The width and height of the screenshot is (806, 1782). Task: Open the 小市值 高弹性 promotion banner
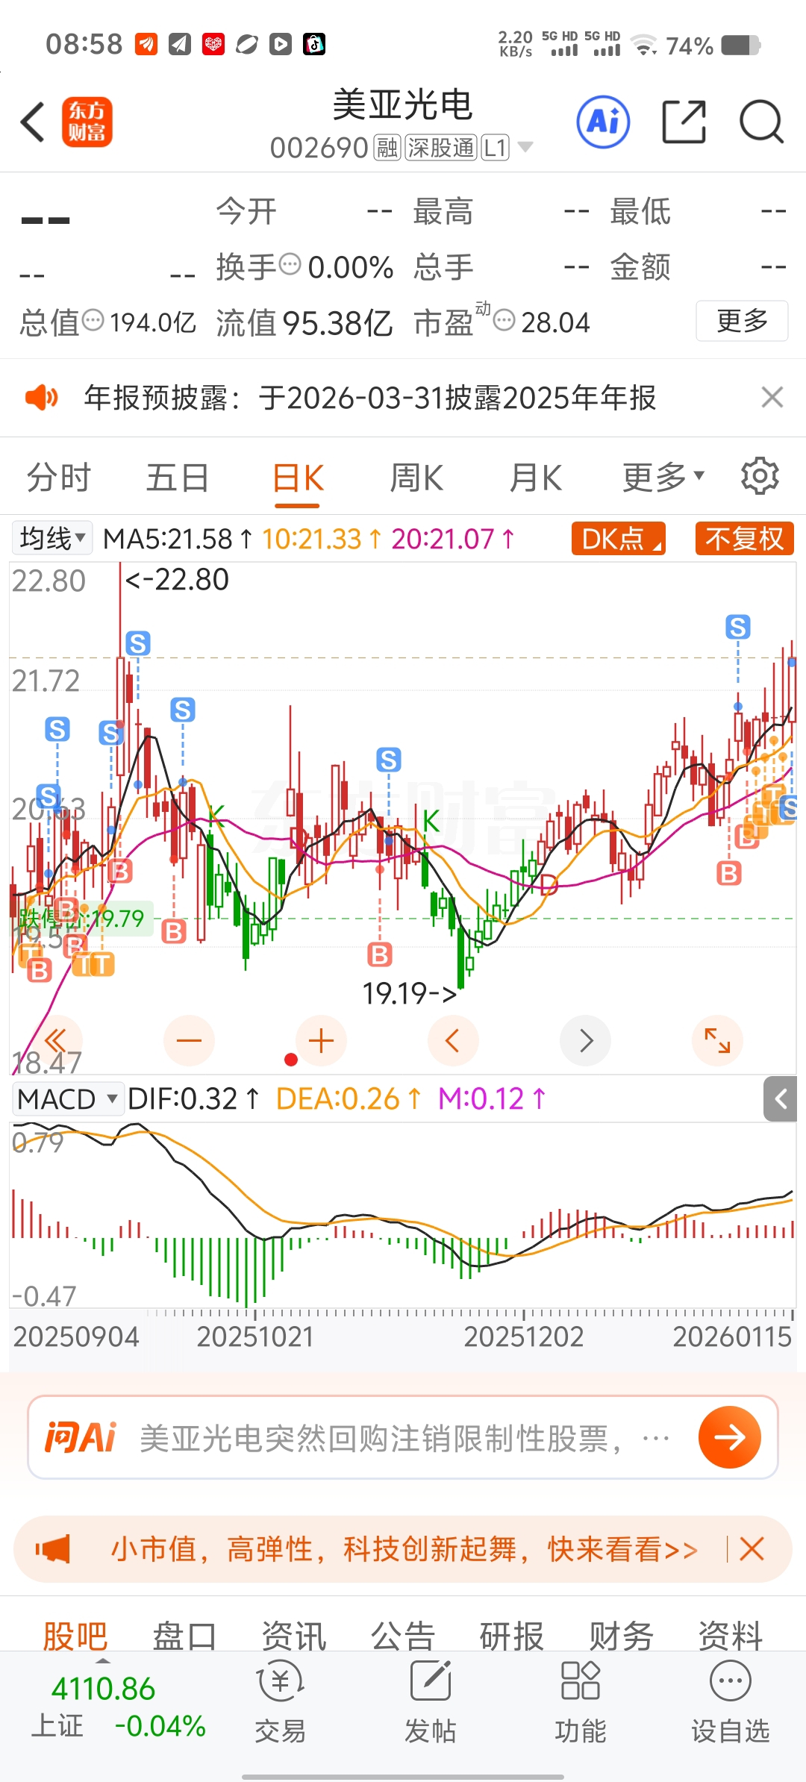pyautogui.click(x=404, y=1550)
